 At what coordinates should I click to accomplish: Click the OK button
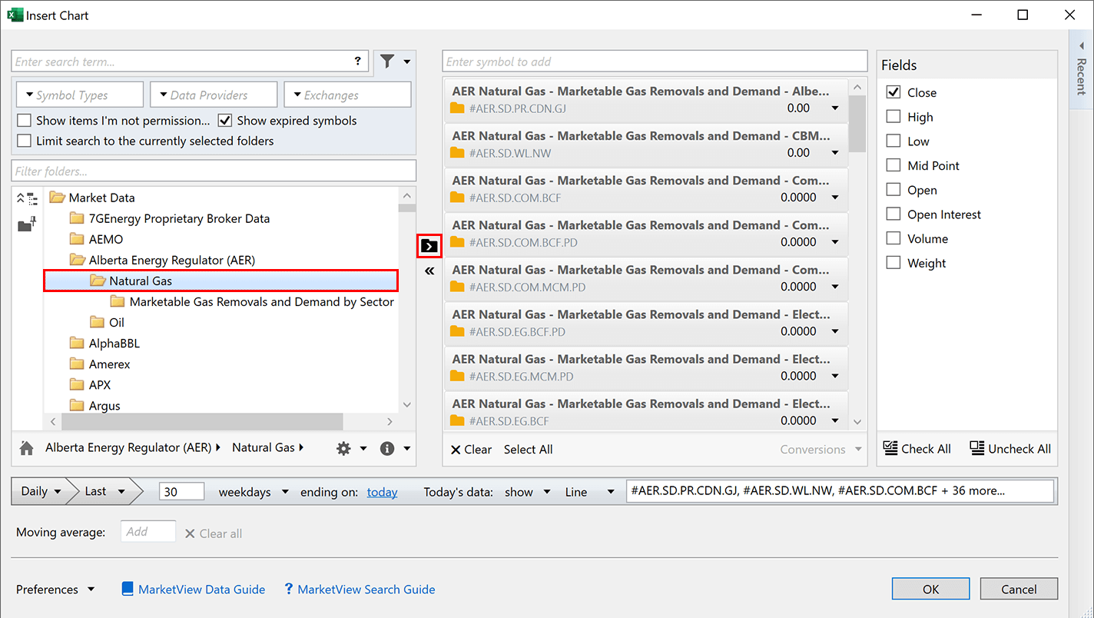pyautogui.click(x=930, y=590)
